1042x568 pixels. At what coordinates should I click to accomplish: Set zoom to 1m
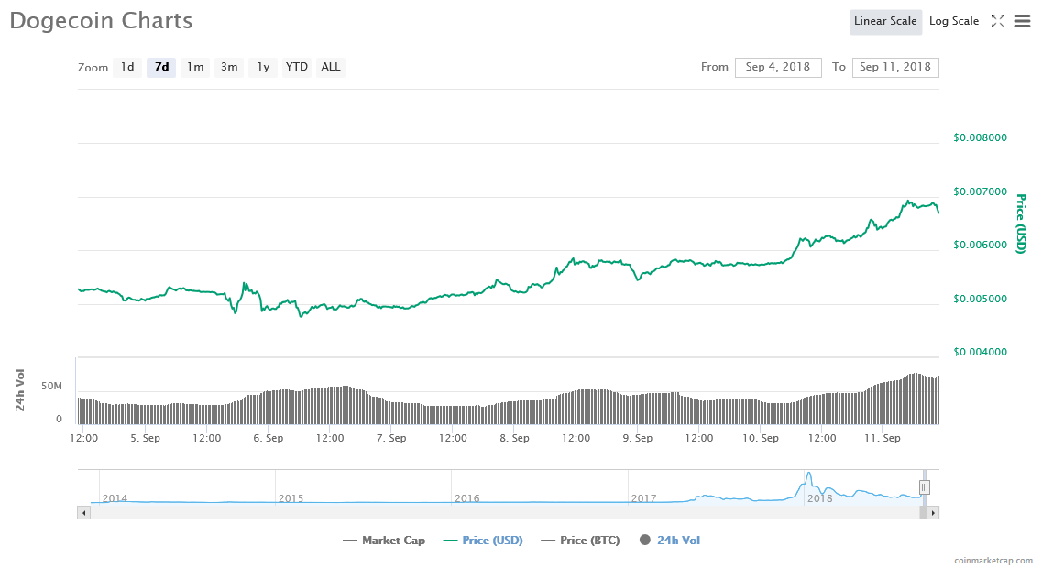[195, 67]
